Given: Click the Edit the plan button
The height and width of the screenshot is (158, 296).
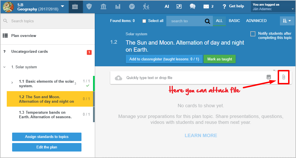Looking at the screenshot, I should click(47, 147).
